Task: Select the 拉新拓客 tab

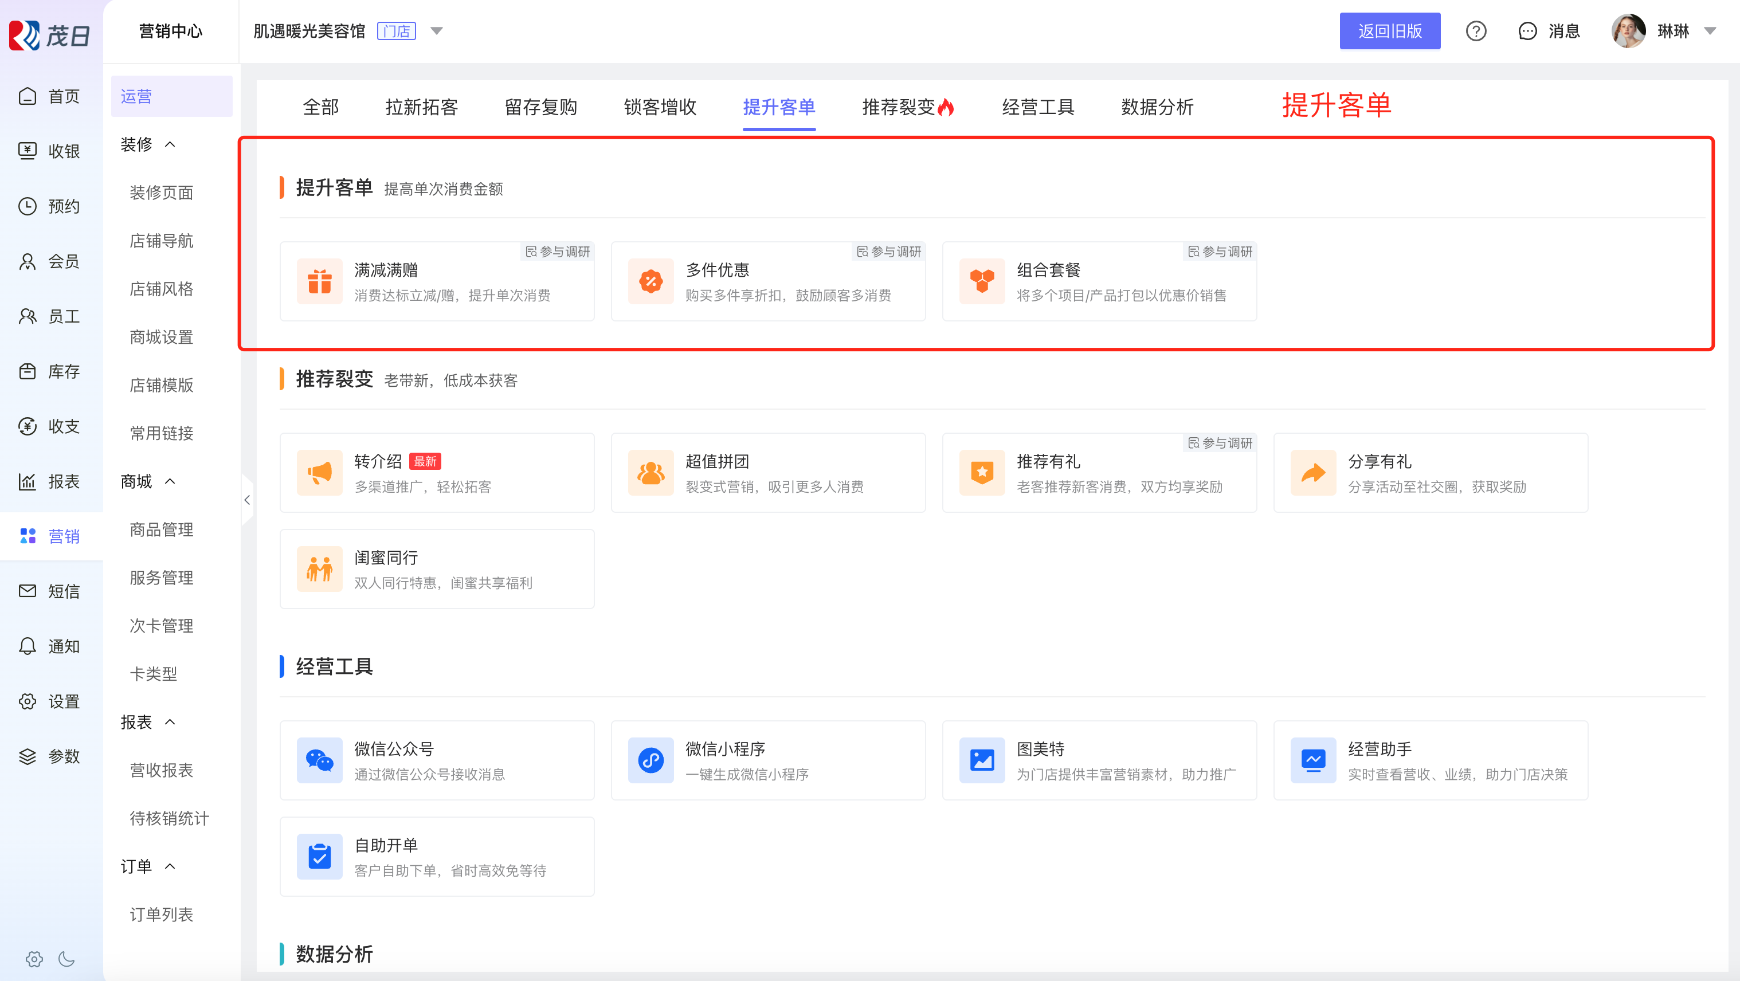Action: click(x=421, y=107)
